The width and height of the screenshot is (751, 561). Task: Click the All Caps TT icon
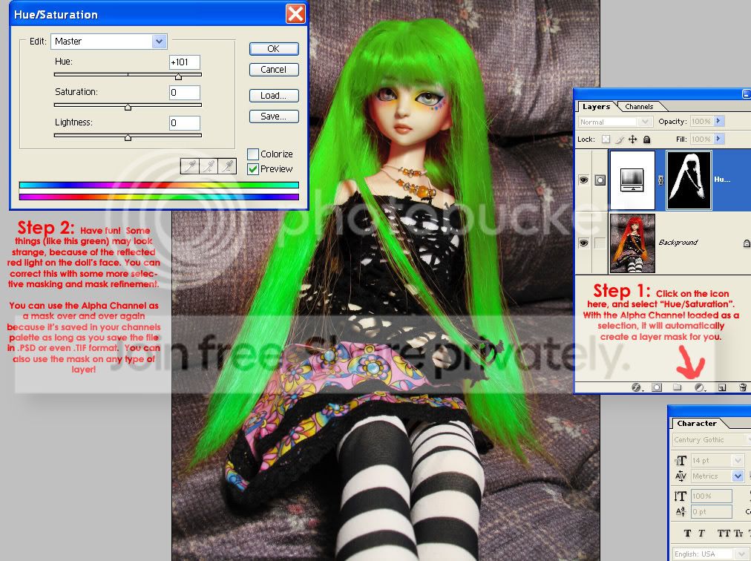(x=724, y=534)
